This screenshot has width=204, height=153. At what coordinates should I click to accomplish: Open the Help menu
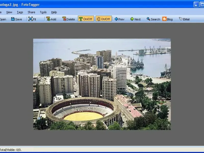[54, 12]
